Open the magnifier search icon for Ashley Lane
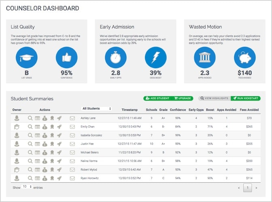Screen dimensions: 272x202 (30, 118)
